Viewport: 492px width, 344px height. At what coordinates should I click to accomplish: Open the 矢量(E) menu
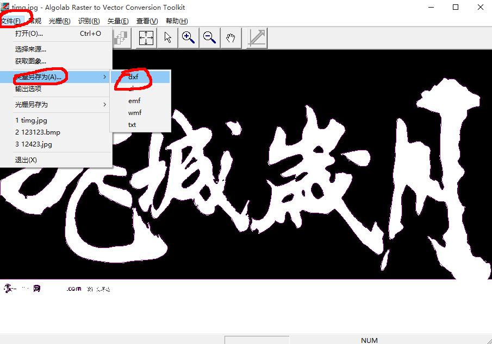click(119, 21)
